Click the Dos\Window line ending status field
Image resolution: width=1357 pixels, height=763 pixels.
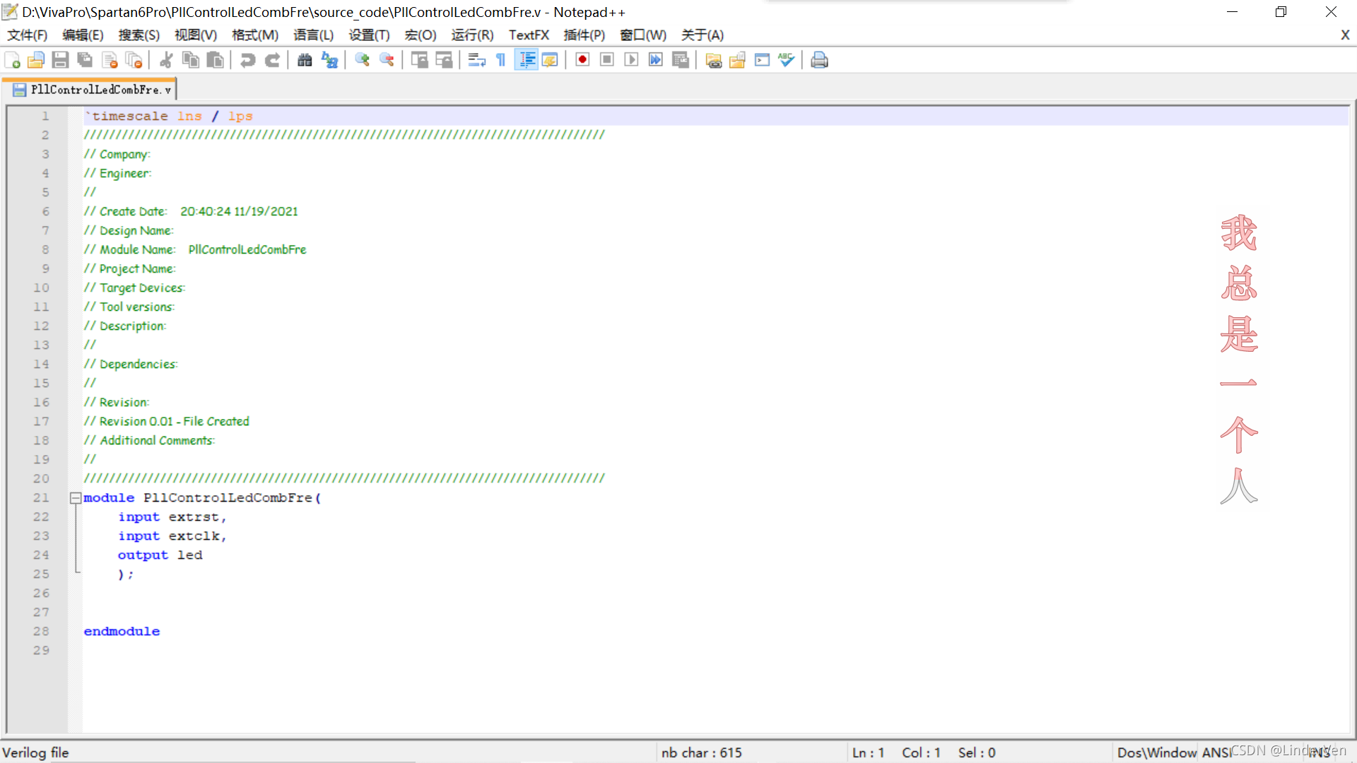tap(1156, 752)
